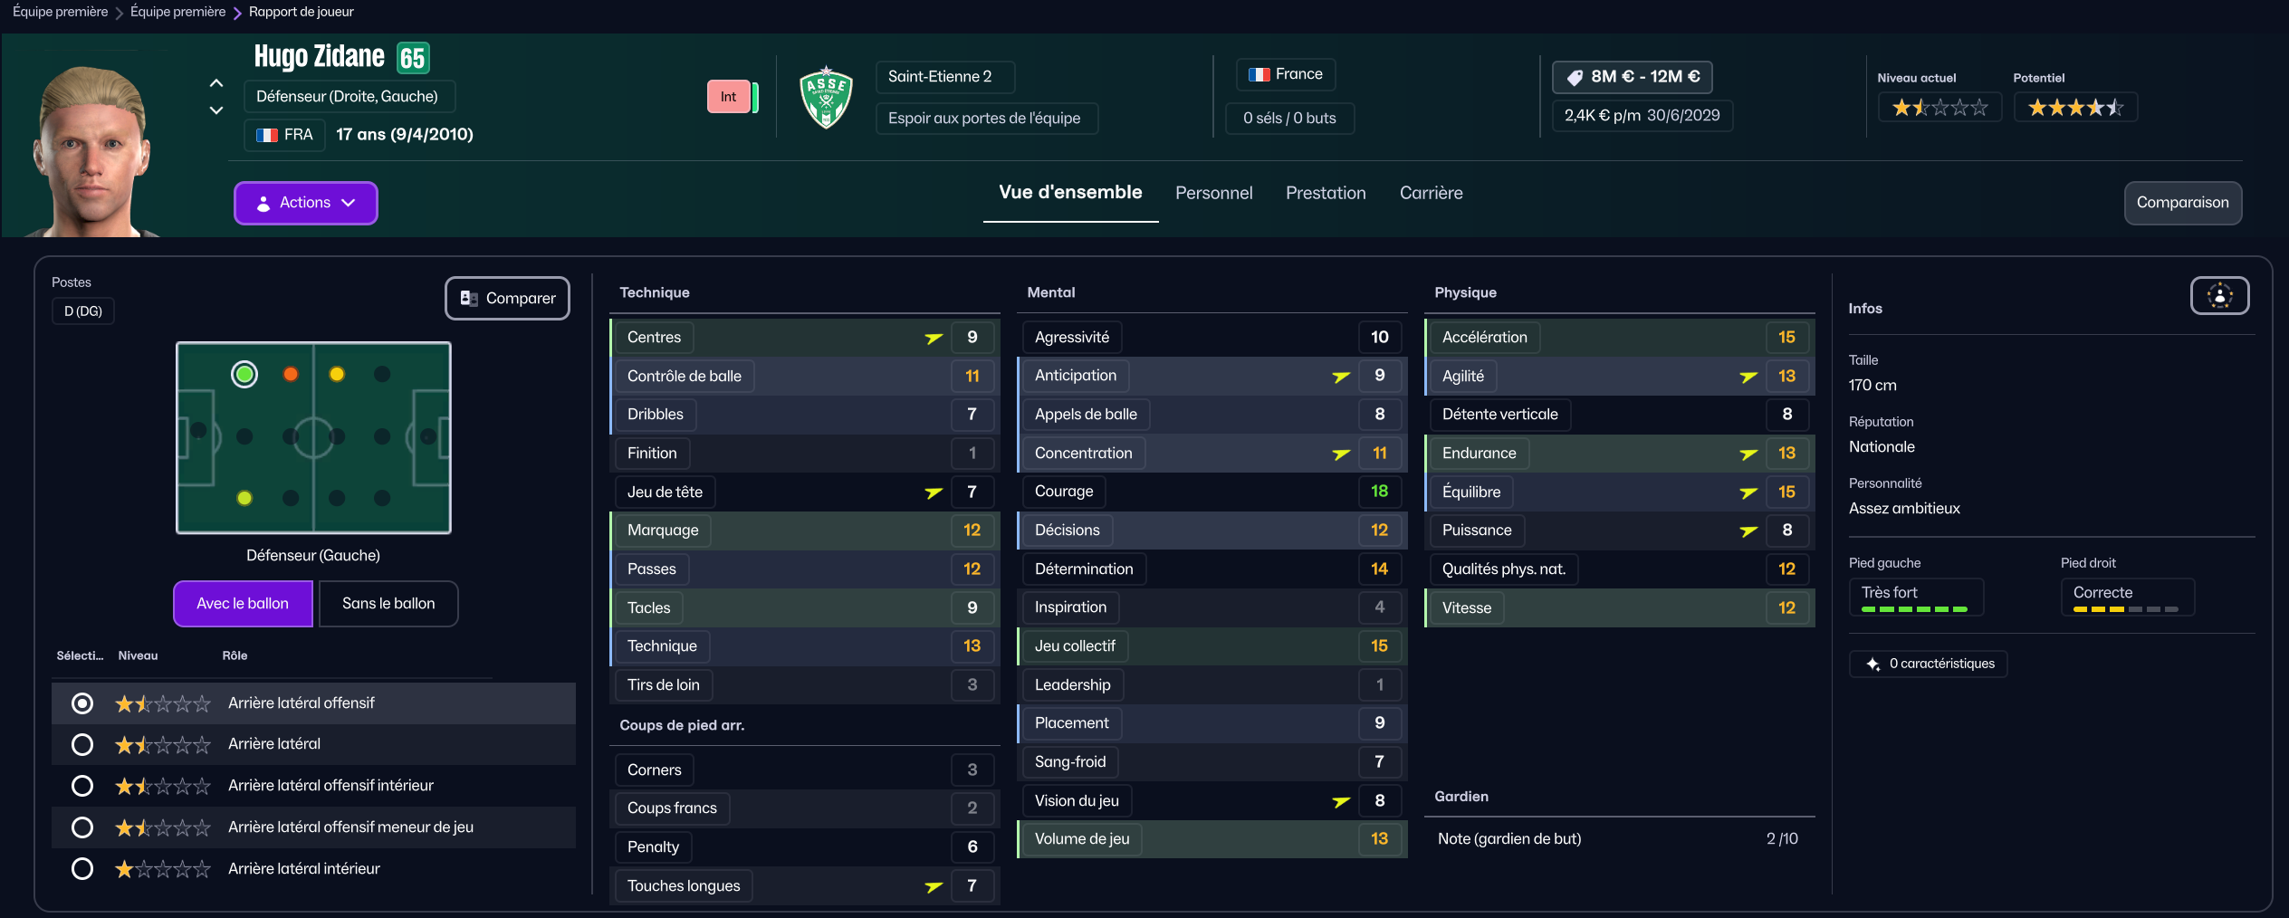Open the Carrière tab

[x=1431, y=193]
